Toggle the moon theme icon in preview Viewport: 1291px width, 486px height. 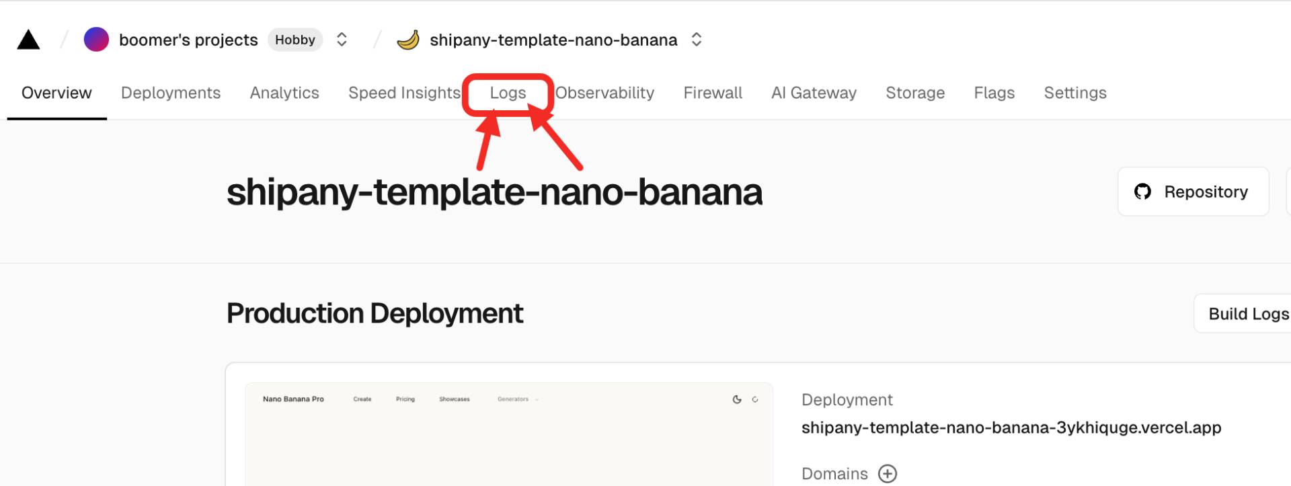click(737, 399)
